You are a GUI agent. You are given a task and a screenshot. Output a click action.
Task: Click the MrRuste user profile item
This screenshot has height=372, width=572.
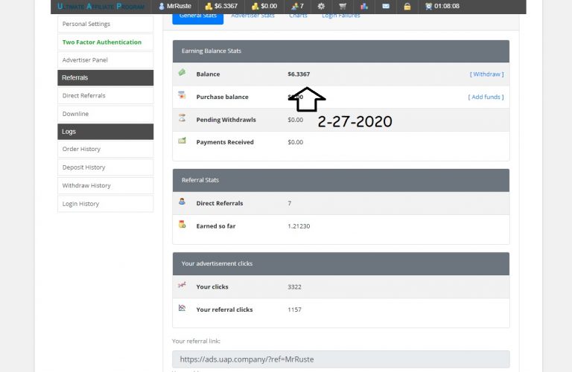click(175, 6)
